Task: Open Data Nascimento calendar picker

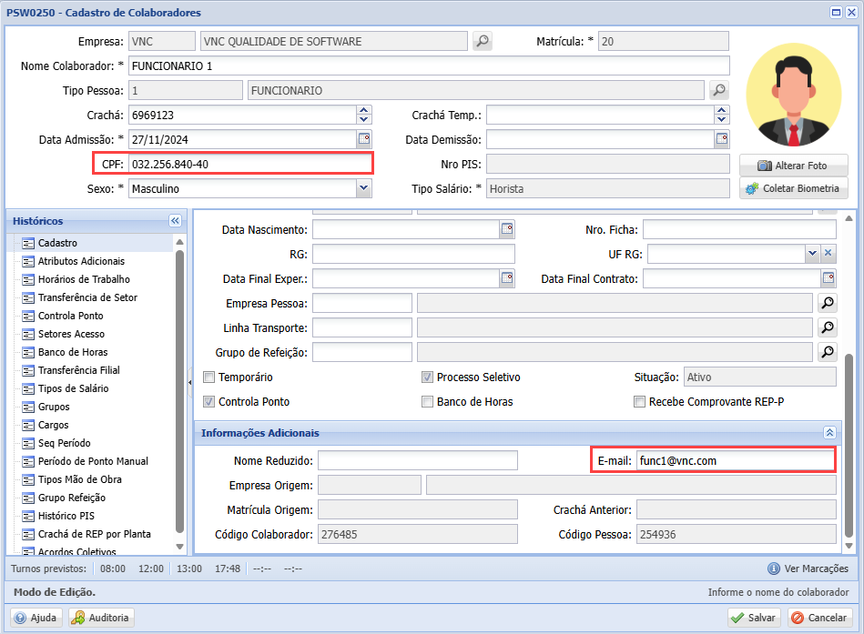Action: coord(507,229)
